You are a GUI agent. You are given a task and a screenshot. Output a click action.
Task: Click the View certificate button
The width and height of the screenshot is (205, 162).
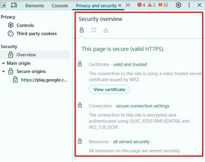[x=109, y=89]
